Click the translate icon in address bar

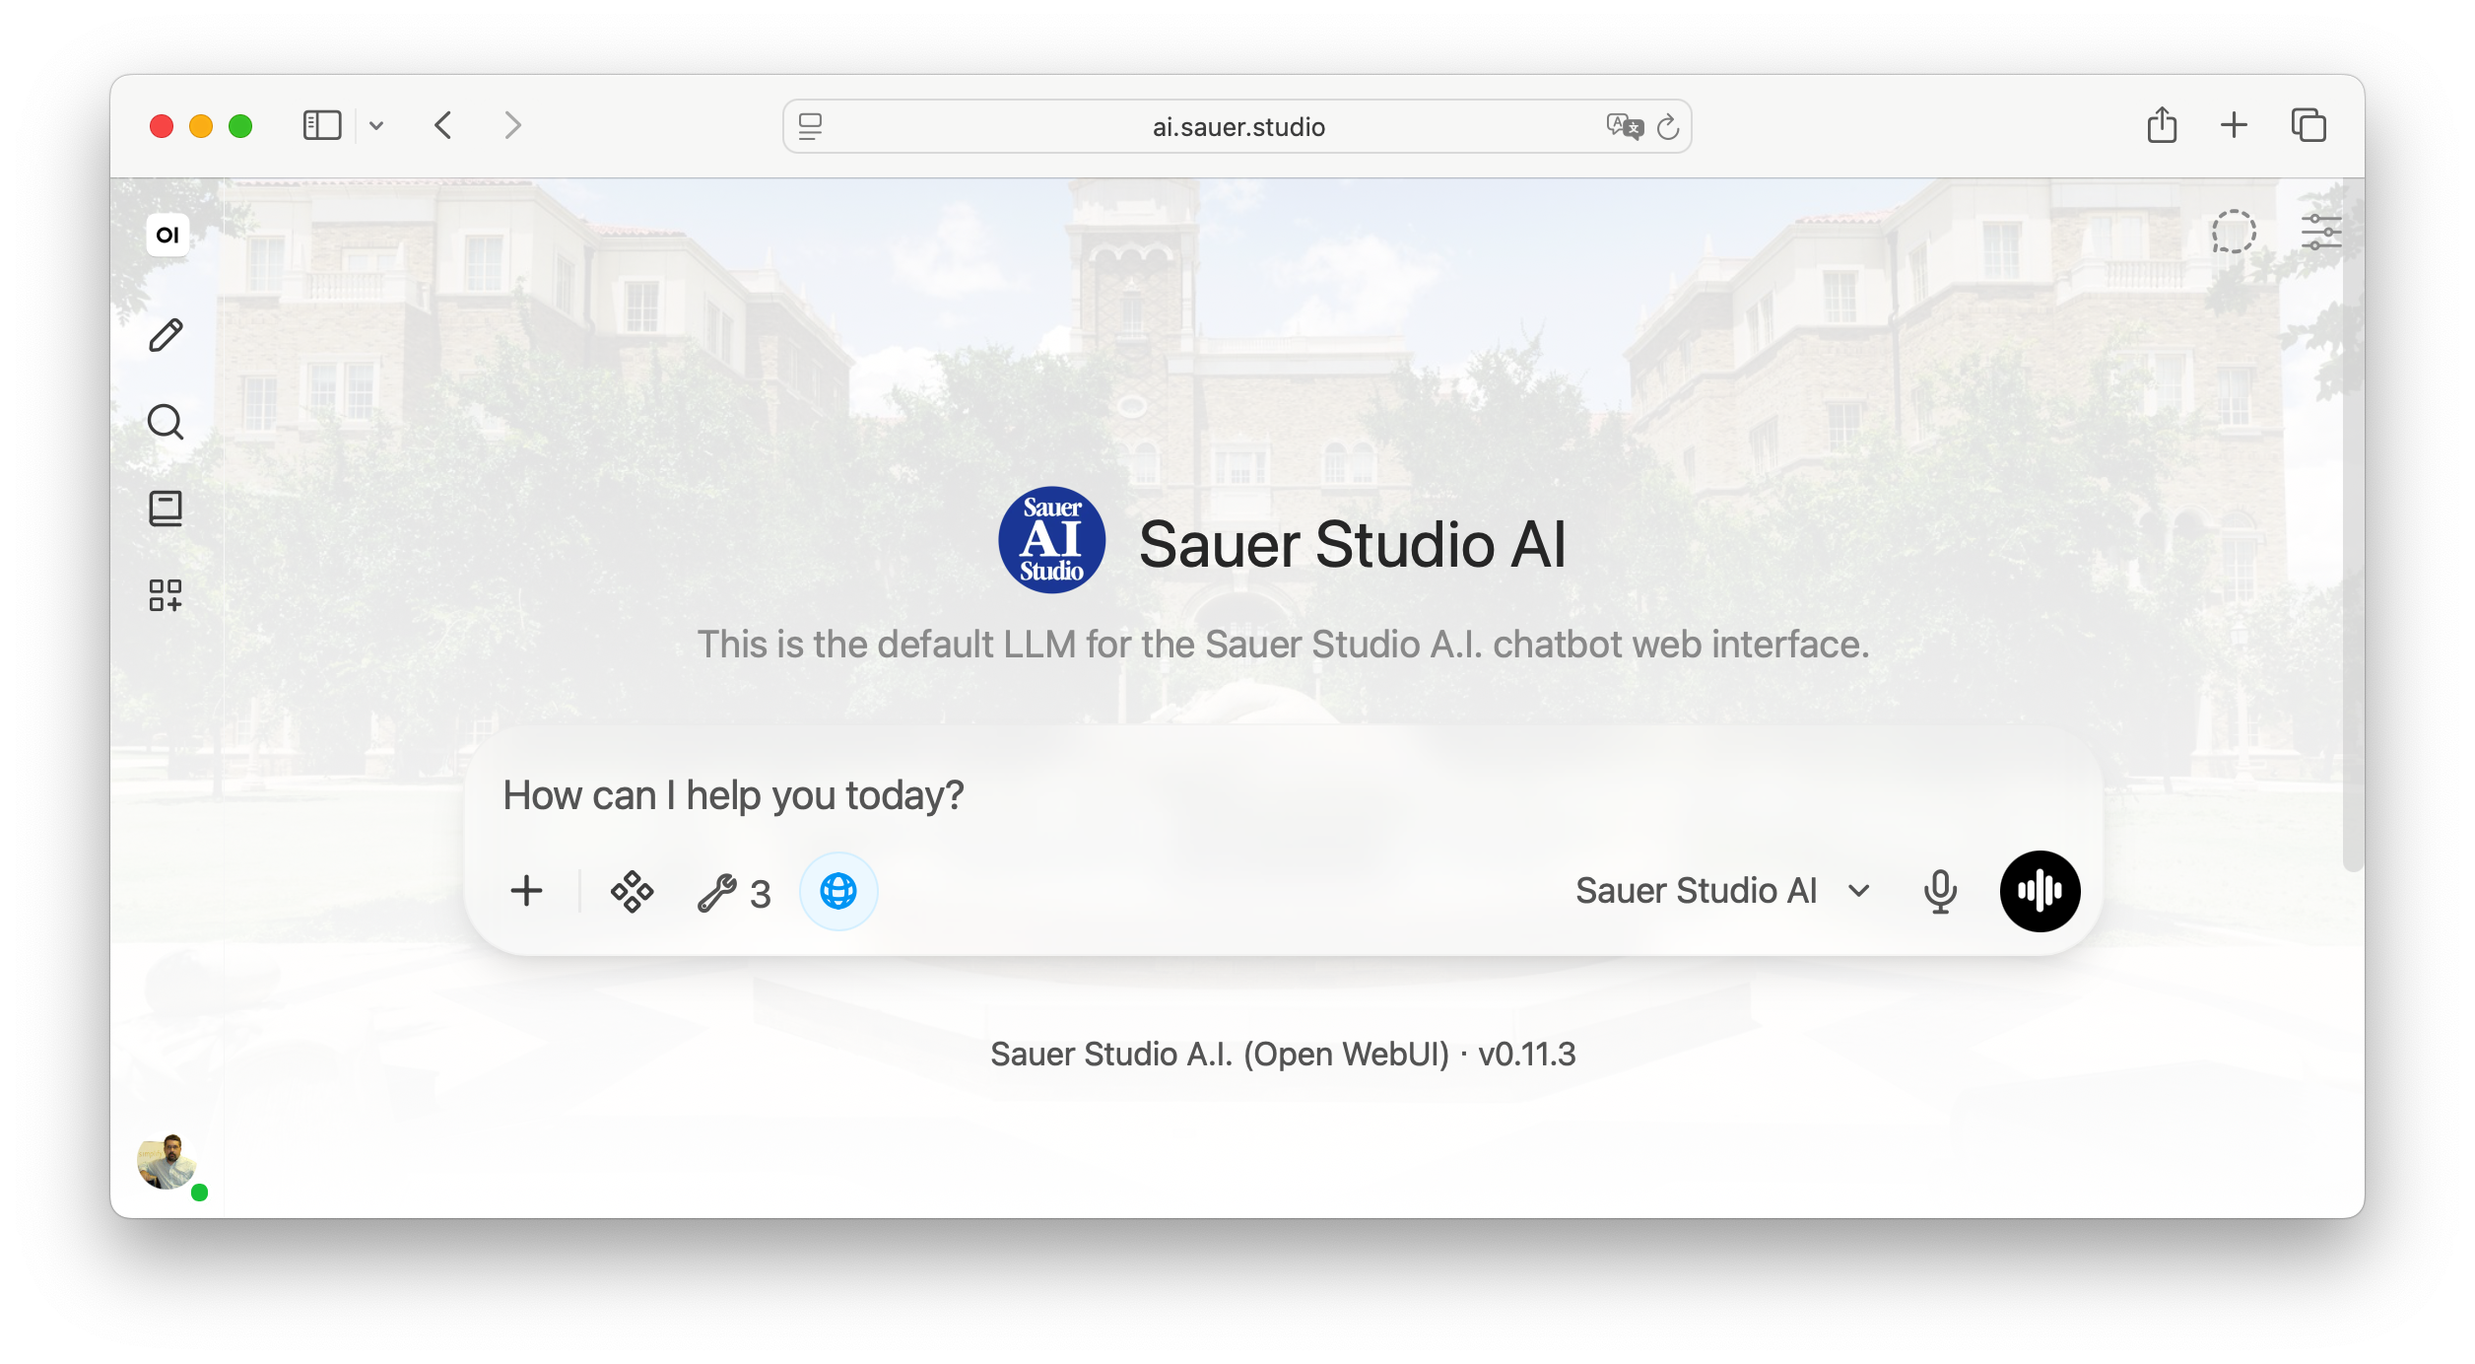click(x=1624, y=126)
